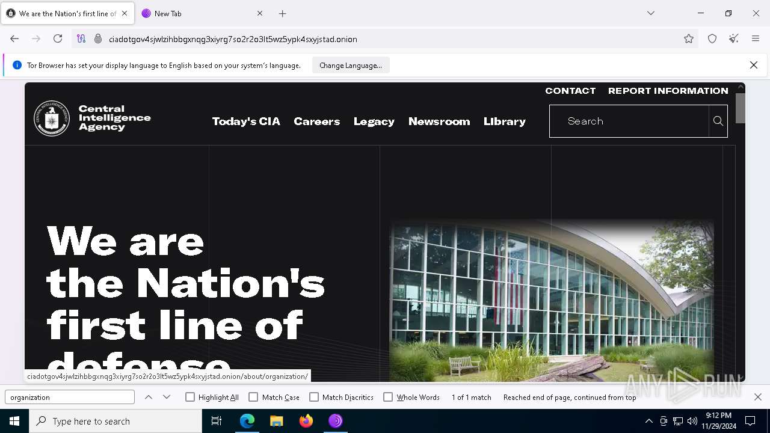The height and width of the screenshot is (433, 770).
Task: Open a new tab with plus button
Action: point(283,13)
